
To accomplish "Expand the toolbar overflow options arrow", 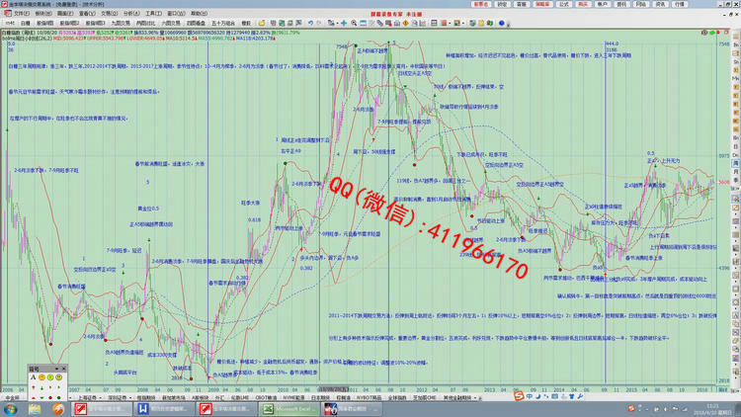I will (508, 24).
